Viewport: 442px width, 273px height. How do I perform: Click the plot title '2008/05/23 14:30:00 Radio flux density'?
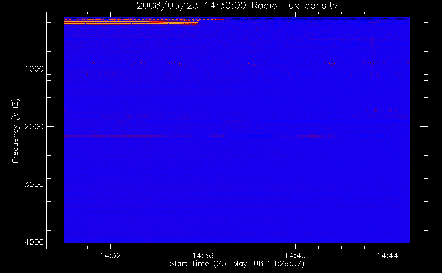click(x=237, y=5)
